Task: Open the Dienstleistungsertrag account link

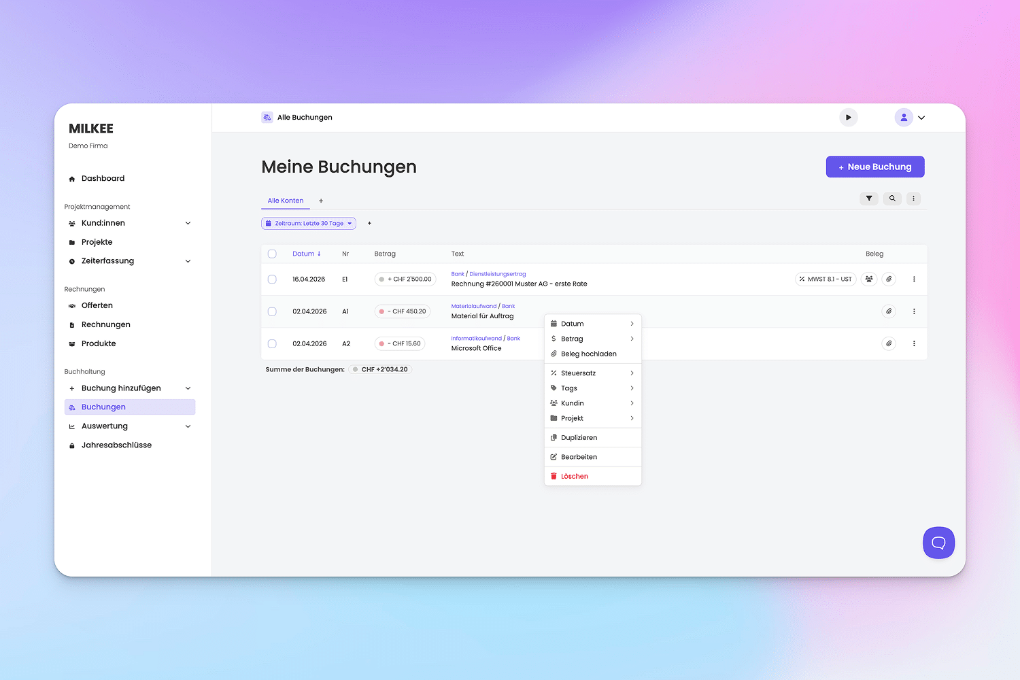Action: (x=497, y=274)
